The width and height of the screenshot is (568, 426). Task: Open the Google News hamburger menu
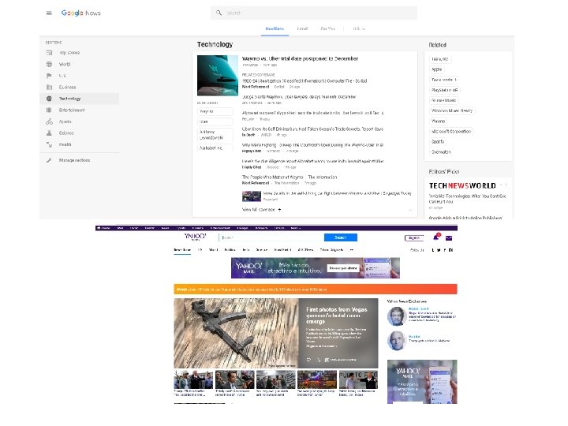[49, 13]
